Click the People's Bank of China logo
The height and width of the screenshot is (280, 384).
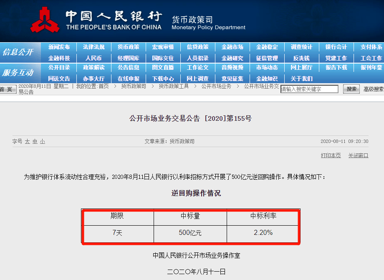coord(45,20)
